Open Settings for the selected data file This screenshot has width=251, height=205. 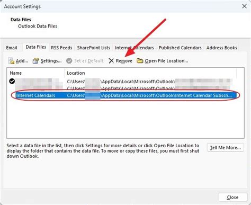(47, 61)
